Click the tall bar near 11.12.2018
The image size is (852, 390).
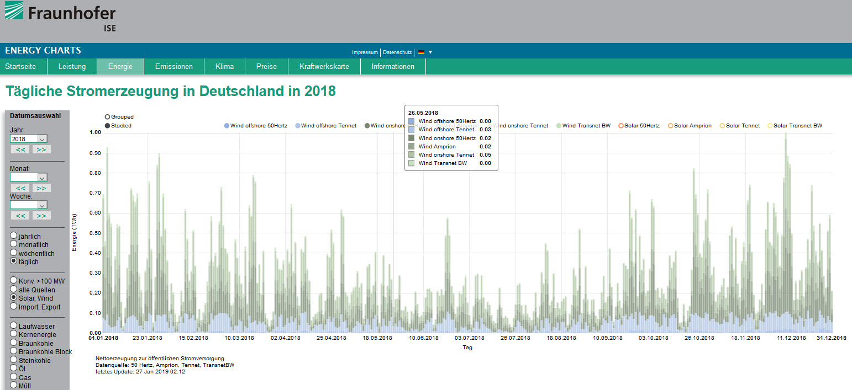coord(785,232)
